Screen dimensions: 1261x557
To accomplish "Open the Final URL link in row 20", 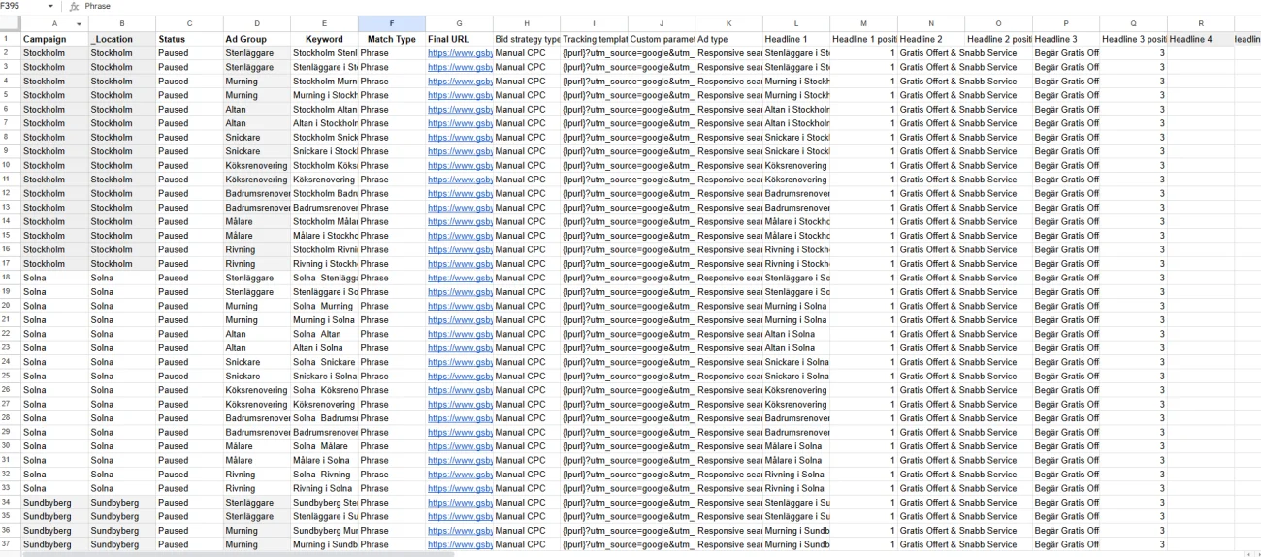I will (460, 306).
